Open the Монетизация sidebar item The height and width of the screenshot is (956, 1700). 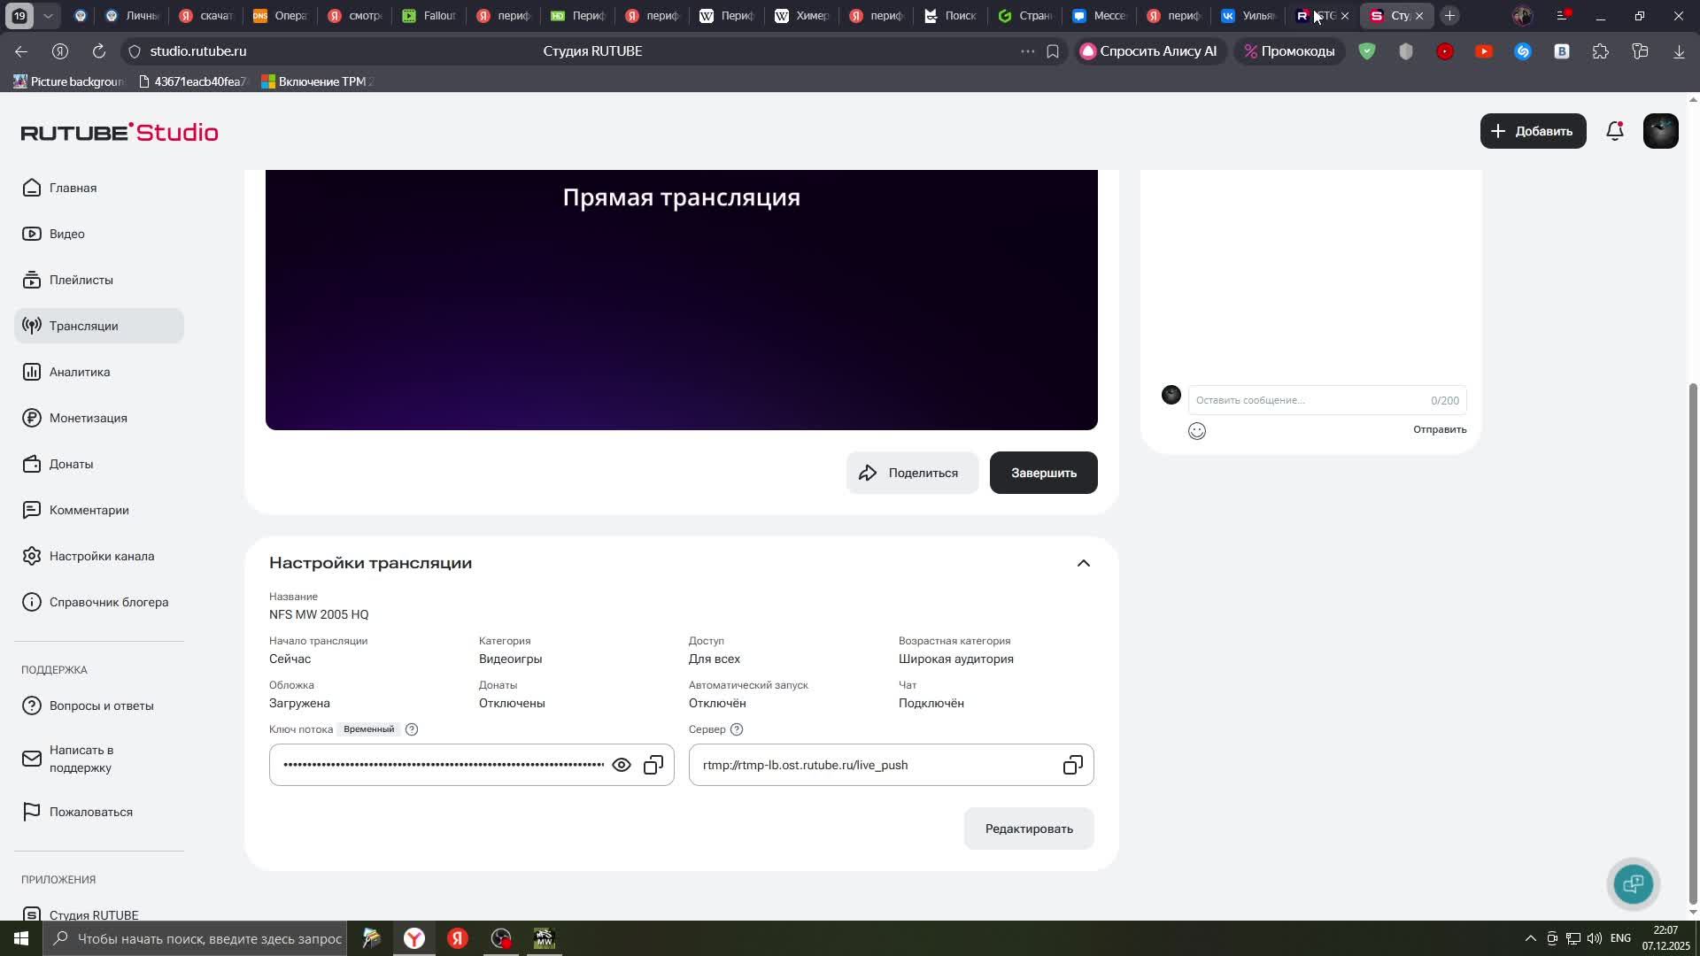(x=88, y=418)
